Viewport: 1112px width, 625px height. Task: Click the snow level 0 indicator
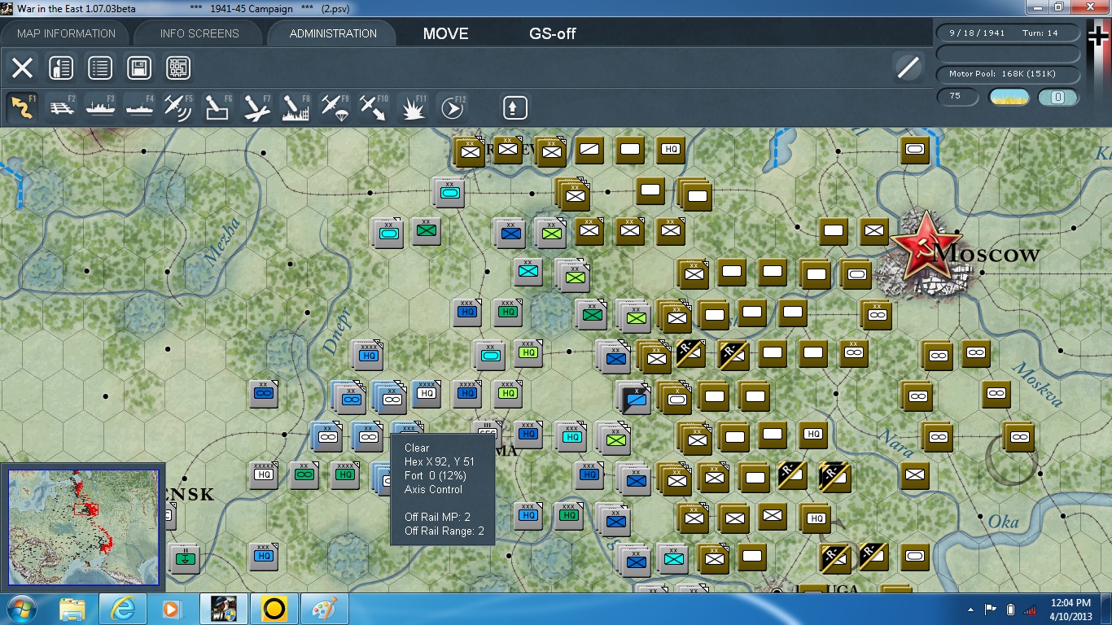(1058, 98)
